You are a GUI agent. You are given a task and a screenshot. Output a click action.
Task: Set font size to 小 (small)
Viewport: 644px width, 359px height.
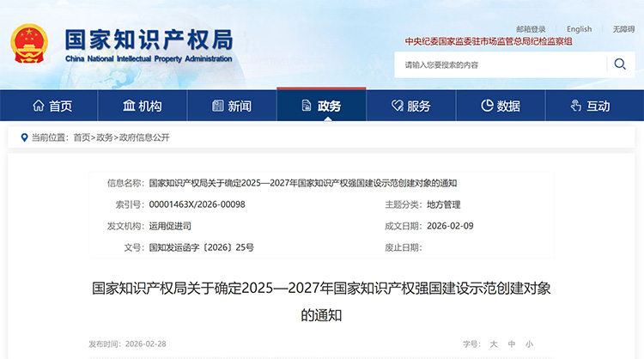pos(530,344)
